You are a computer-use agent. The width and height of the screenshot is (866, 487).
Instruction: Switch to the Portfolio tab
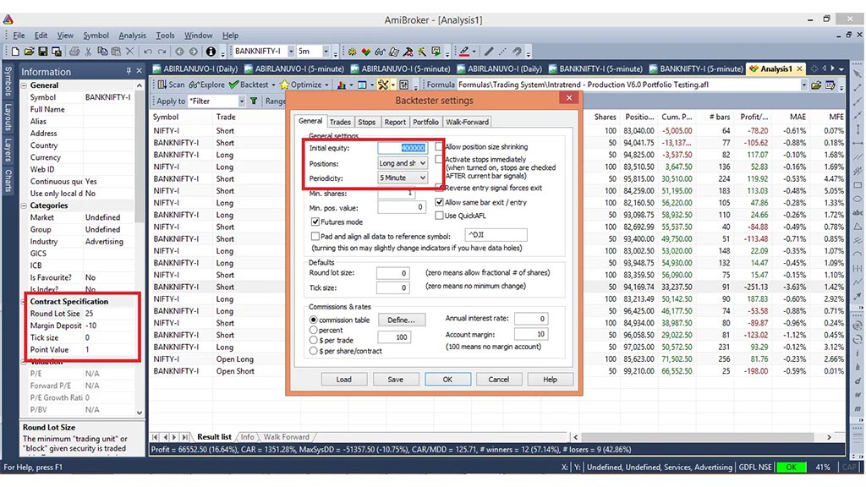[426, 122]
